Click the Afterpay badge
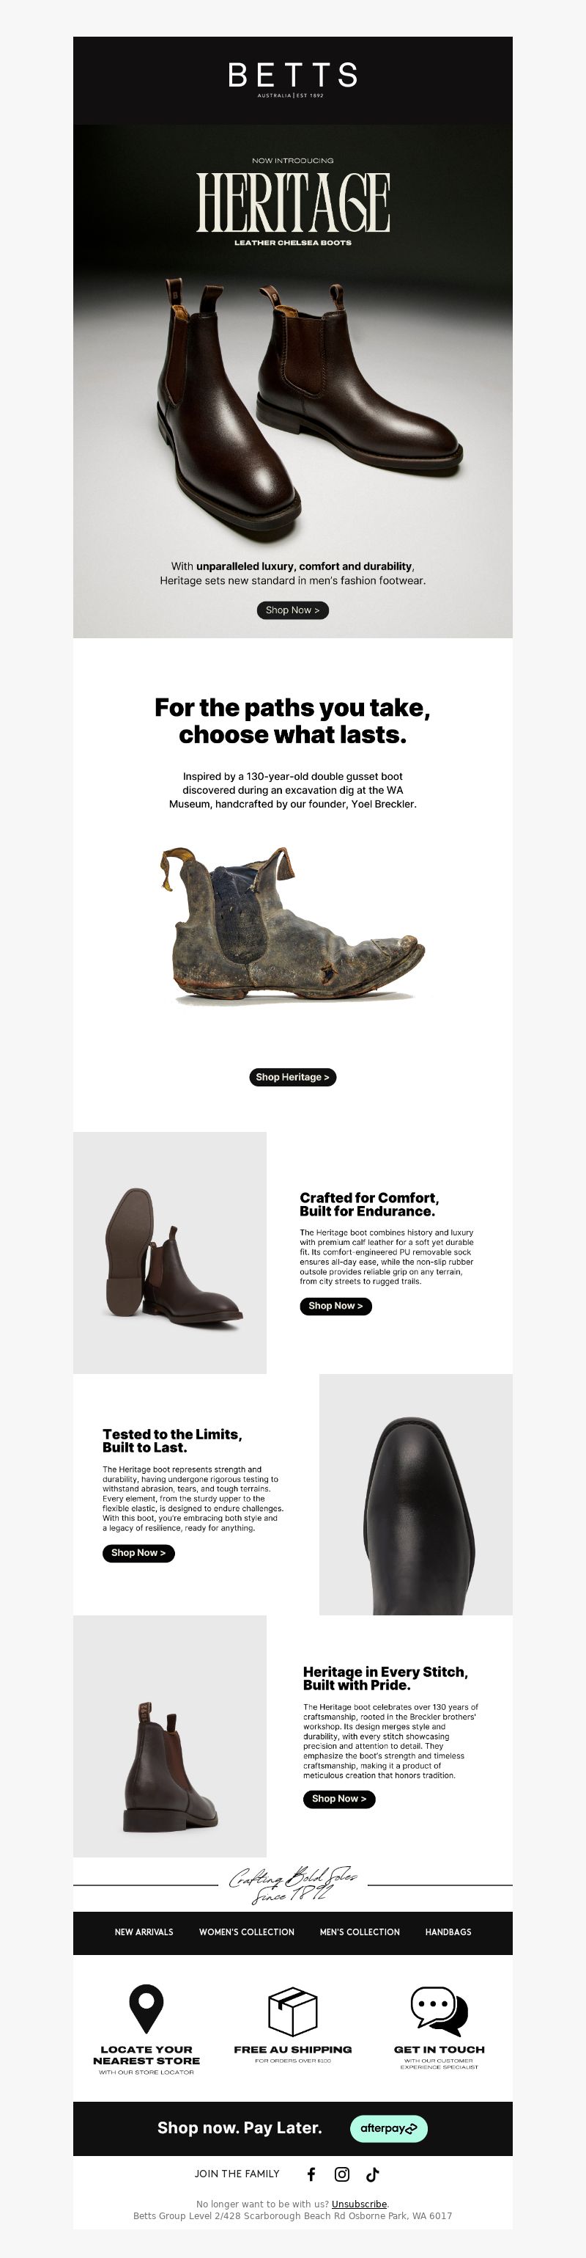586x2258 pixels. (388, 2128)
